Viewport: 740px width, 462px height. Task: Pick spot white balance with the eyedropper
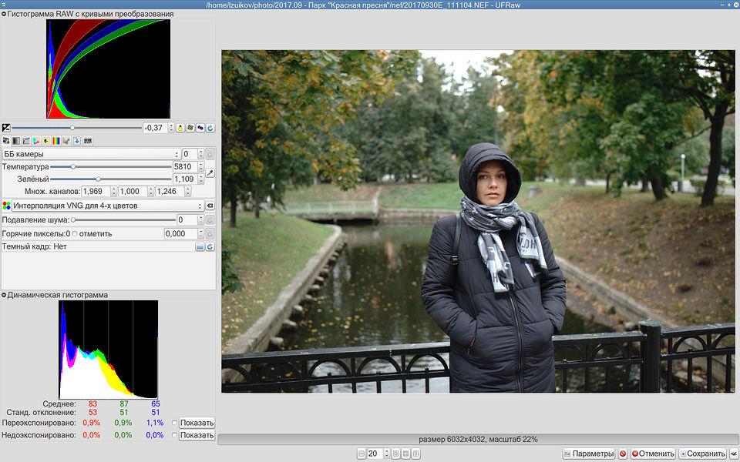[210, 173]
